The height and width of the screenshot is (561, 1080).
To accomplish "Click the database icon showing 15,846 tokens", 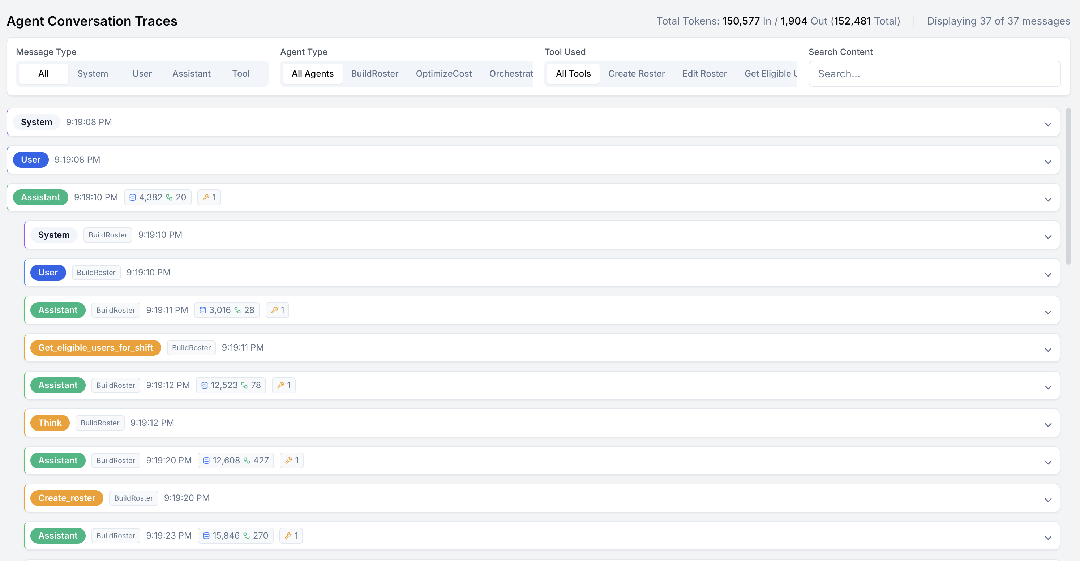I will [x=206, y=535].
